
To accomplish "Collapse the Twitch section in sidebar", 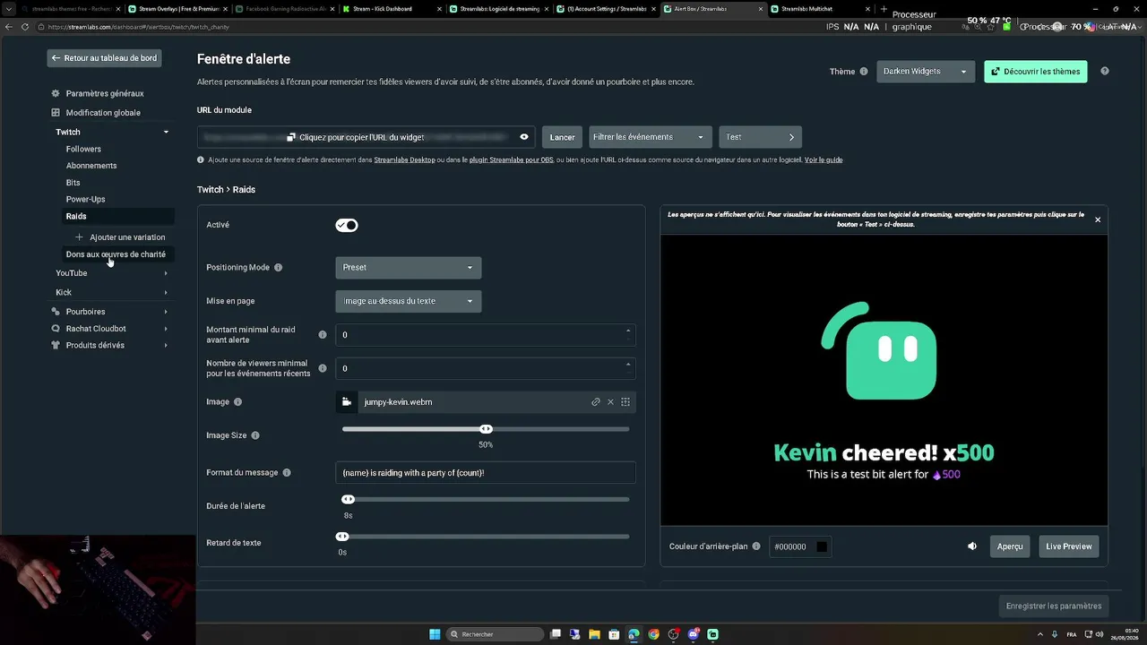I will 166,133.
